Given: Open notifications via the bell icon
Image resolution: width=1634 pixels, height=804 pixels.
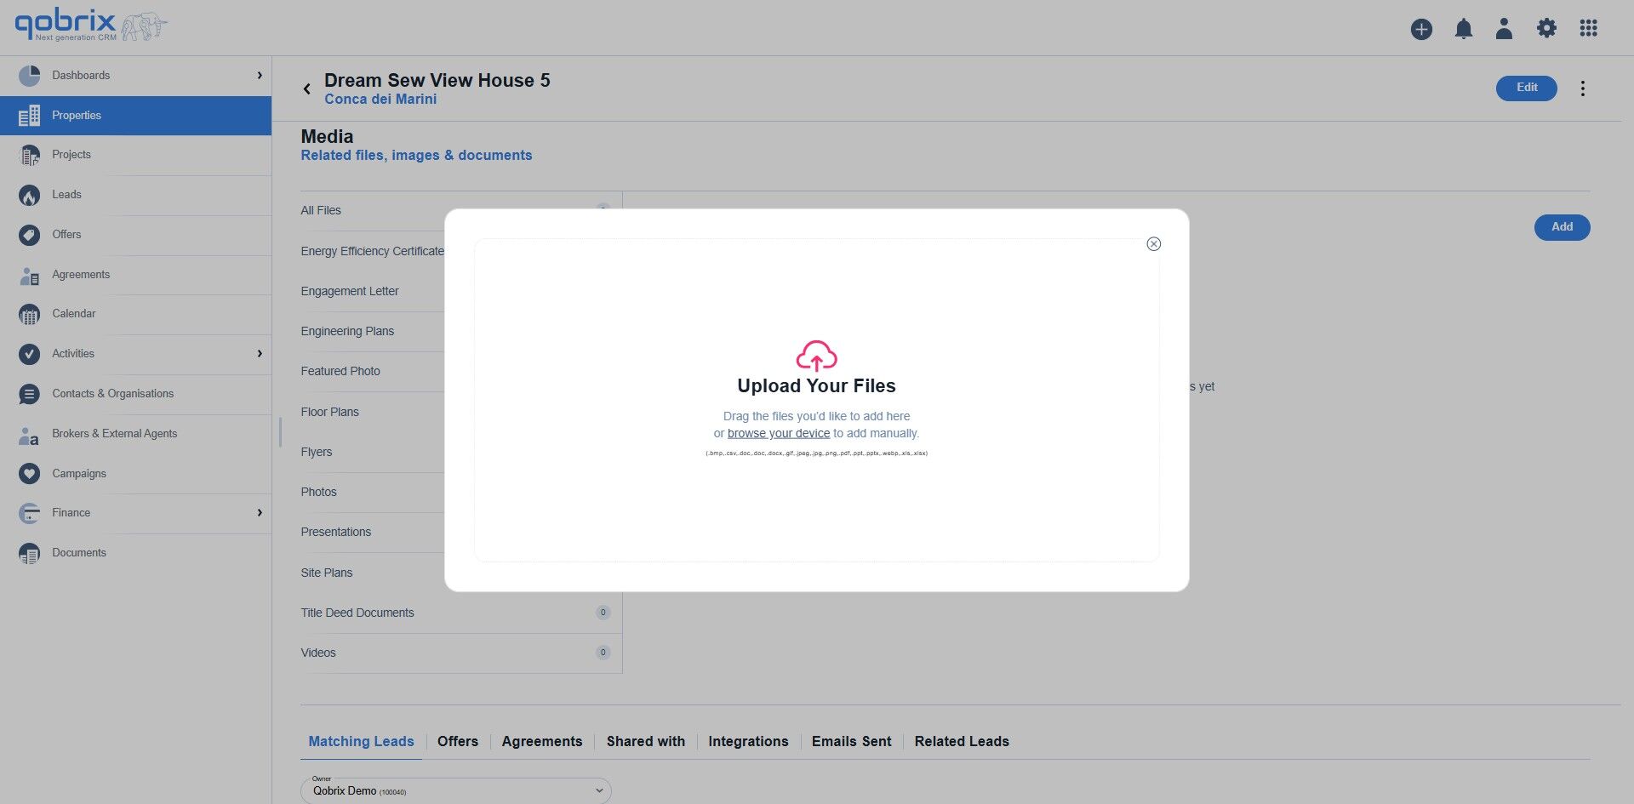Looking at the screenshot, I should pos(1463,28).
